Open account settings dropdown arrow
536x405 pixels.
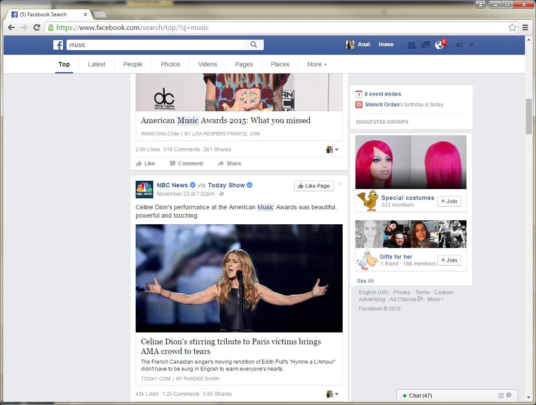471,45
